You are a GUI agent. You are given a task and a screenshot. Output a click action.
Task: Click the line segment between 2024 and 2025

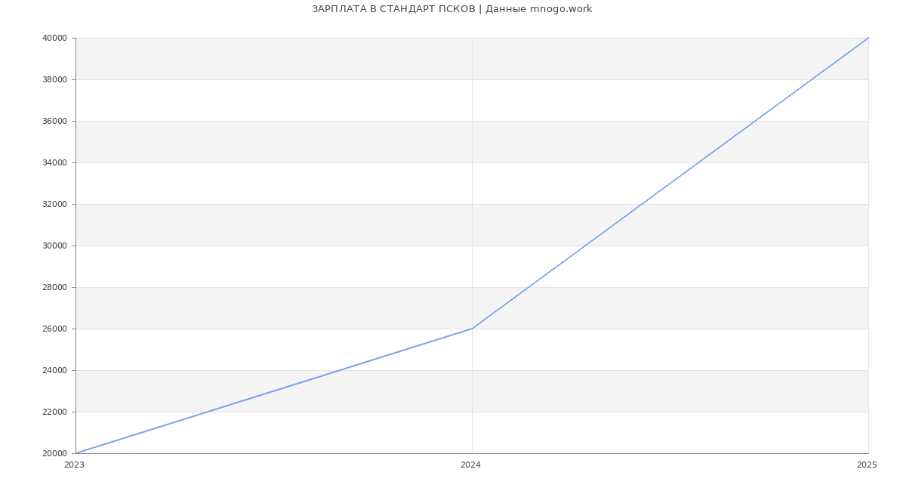[x=670, y=183]
